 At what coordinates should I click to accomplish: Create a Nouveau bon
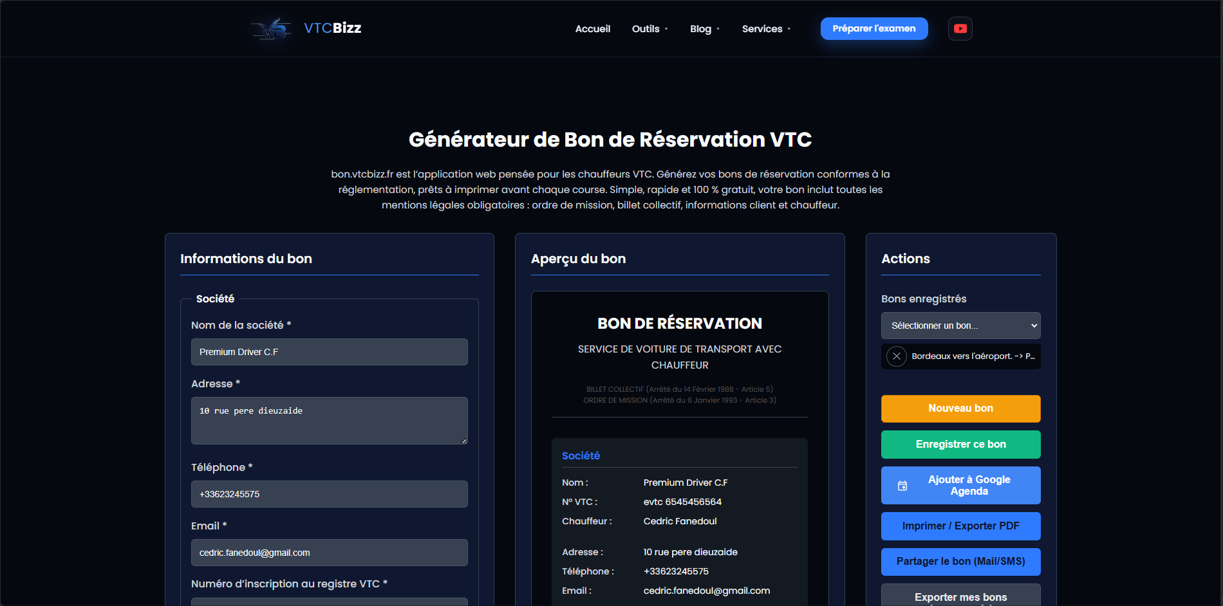point(960,409)
